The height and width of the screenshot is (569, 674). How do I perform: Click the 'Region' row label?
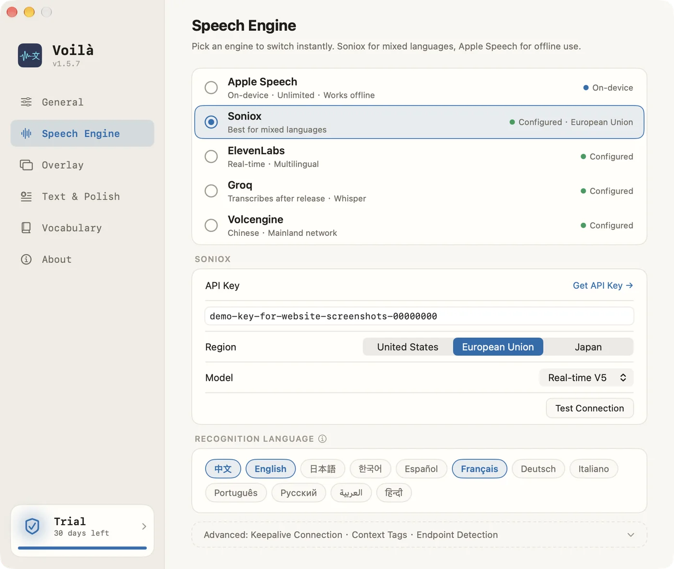click(220, 347)
